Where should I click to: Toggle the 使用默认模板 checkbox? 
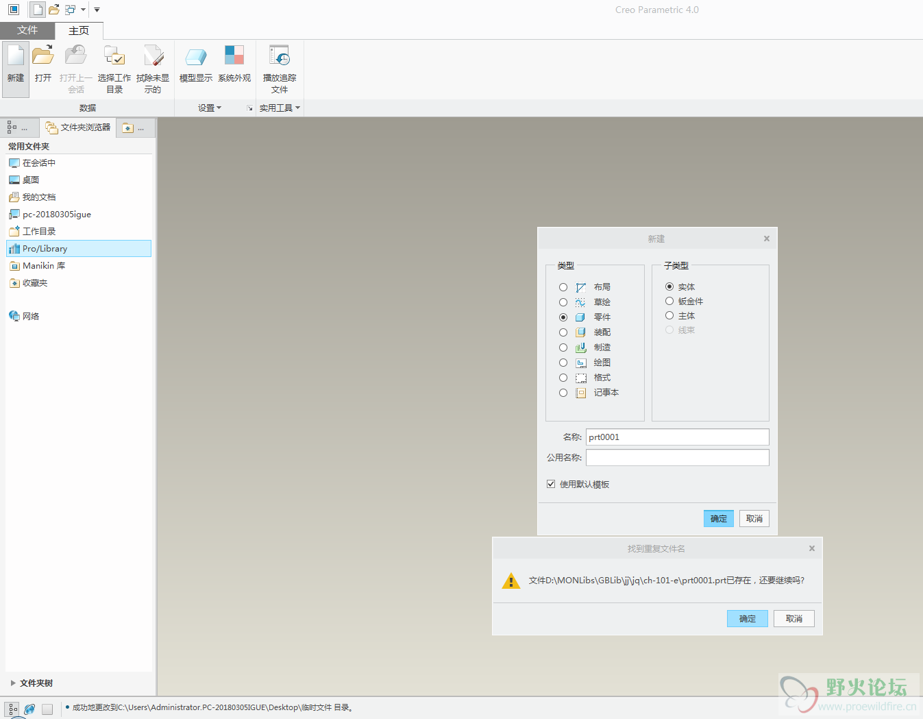551,484
